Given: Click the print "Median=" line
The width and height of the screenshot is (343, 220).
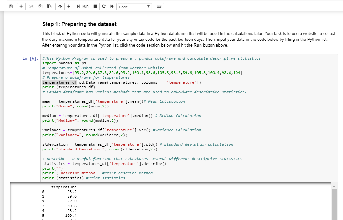Looking at the screenshot, I should coord(80,121).
